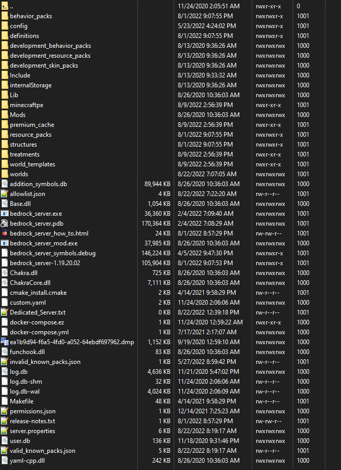
Task: Click the ea1b9d94 .dmp dump file icon
Action: (x=5, y=342)
